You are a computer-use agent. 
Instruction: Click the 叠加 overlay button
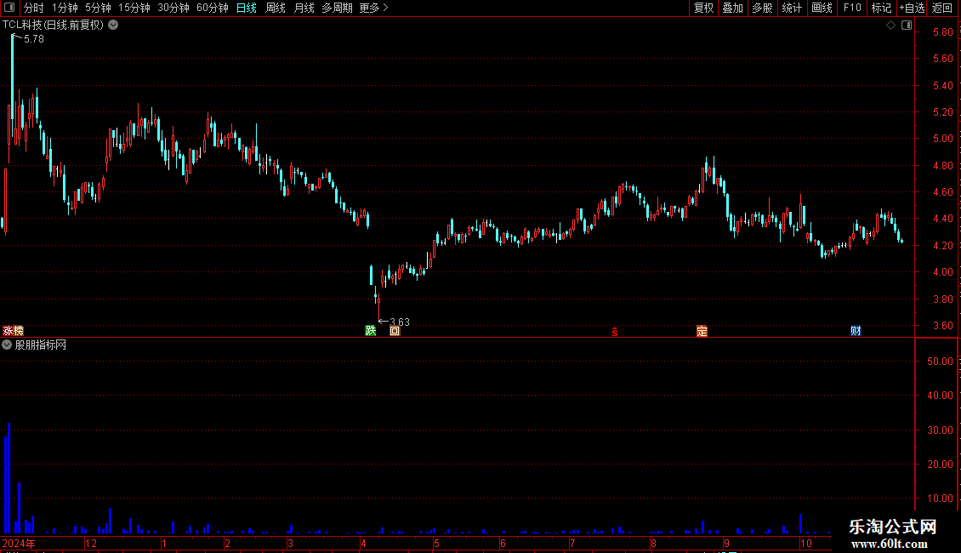click(732, 8)
